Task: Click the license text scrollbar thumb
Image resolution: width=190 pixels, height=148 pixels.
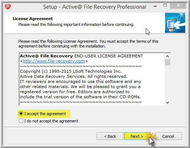Action: click(x=167, y=62)
